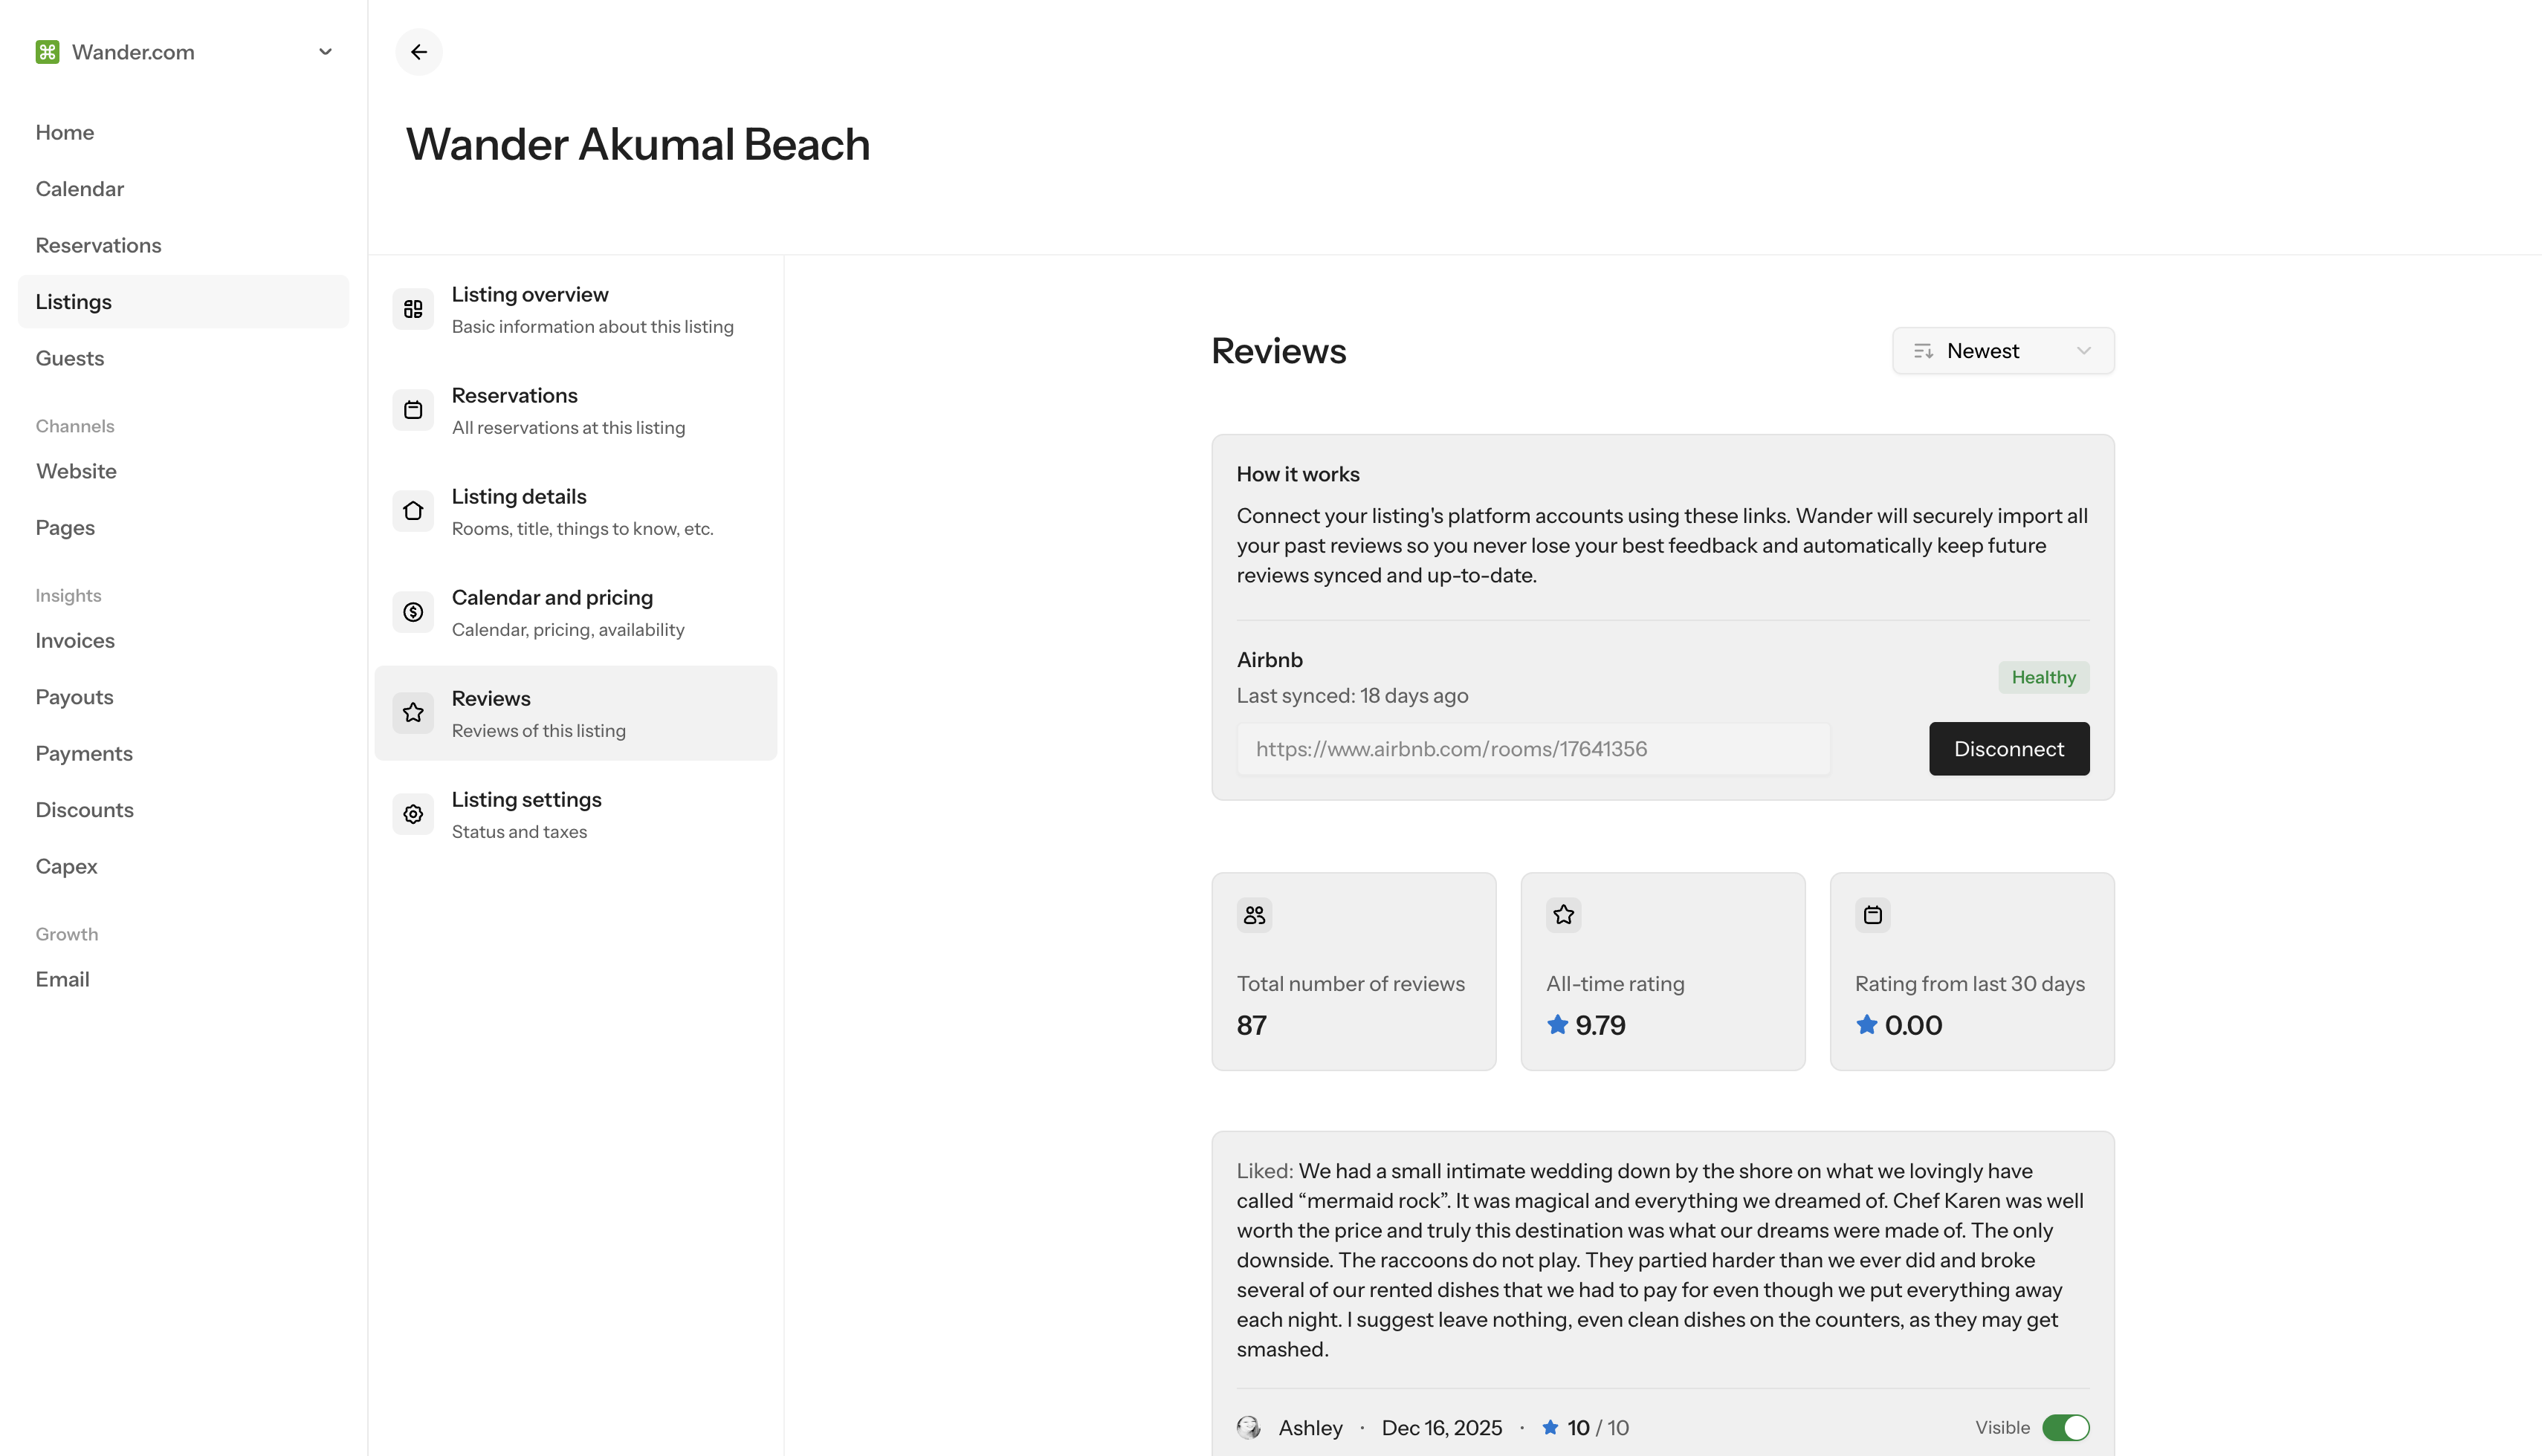
Task: Toggle off Visible switch on Ashley's review
Action: 2065,1427
